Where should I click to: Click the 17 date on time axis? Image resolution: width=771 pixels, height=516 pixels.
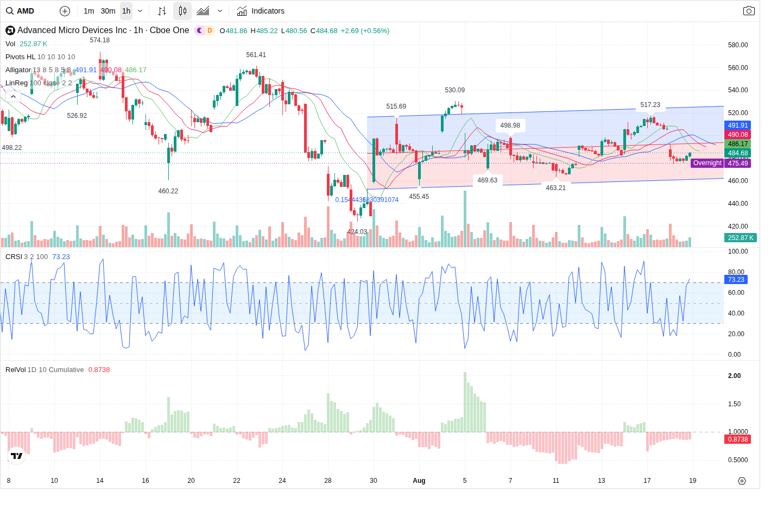pyautogui.click(x=647, y=481)
